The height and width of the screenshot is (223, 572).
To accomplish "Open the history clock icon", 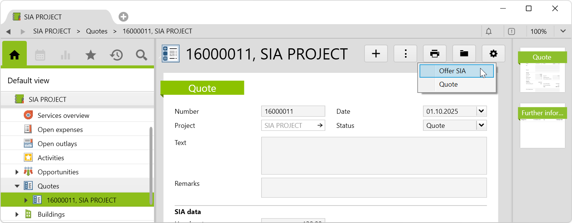I will [x=116, y=55].
